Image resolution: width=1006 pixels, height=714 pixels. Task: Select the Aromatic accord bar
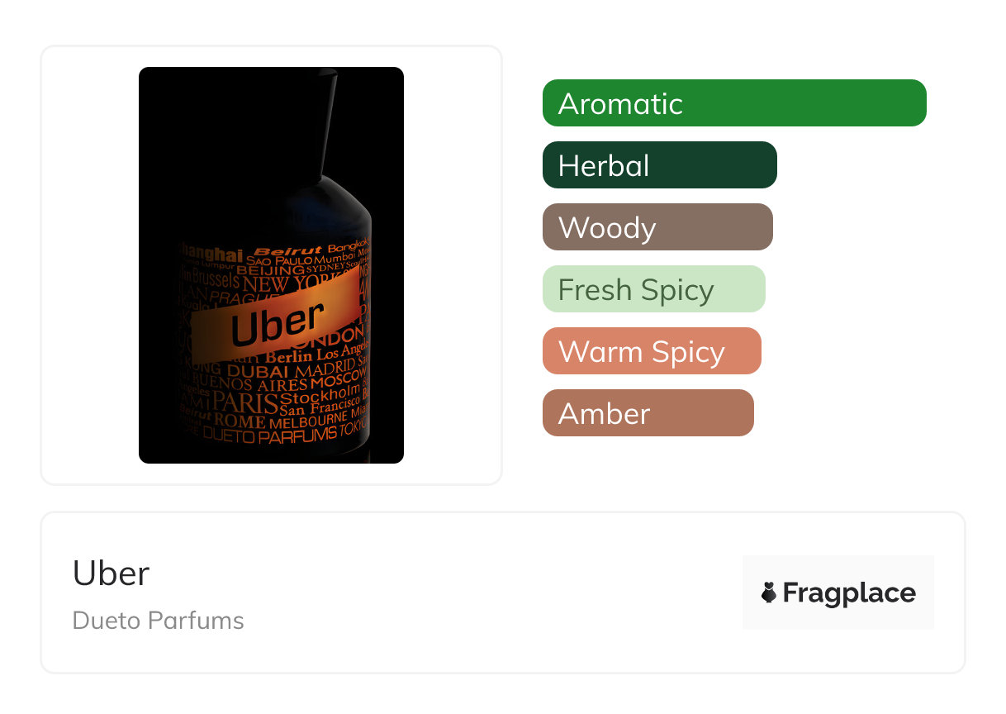(733, 103)
